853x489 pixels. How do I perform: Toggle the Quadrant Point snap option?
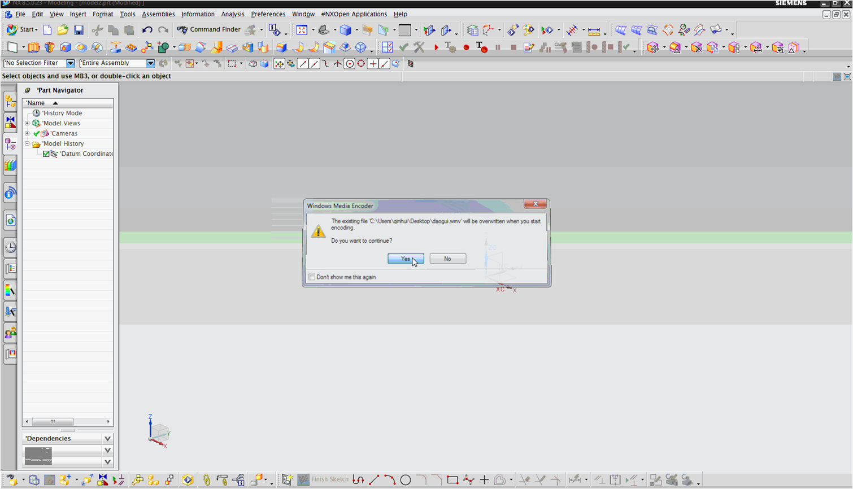(361, 64)
